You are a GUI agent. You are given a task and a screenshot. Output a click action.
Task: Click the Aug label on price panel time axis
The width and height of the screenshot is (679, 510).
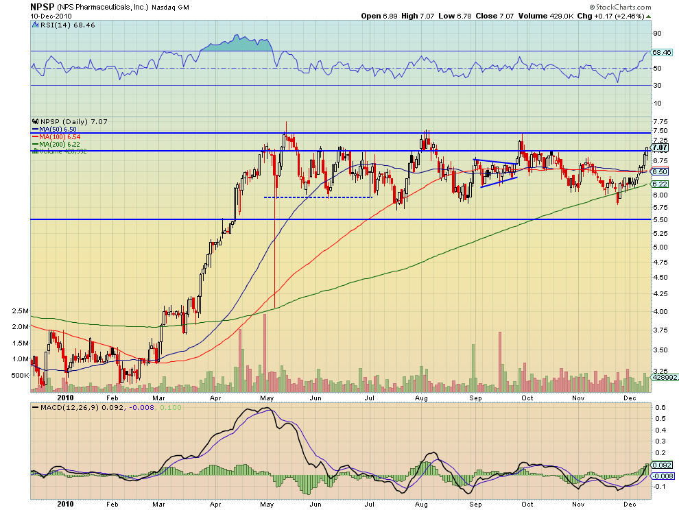(x=421, y=398)
